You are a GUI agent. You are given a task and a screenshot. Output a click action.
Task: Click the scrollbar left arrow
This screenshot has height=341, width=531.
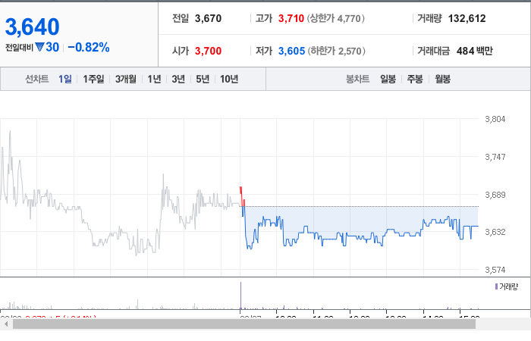point(6,324)
